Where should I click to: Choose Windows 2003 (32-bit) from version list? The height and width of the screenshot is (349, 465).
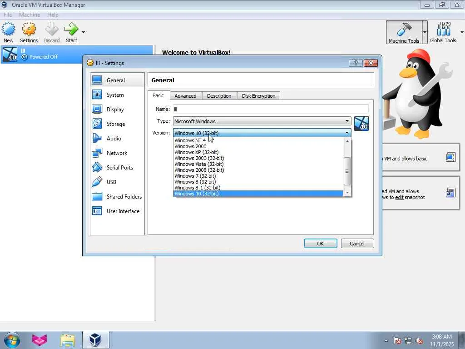(x=258, y=158)
